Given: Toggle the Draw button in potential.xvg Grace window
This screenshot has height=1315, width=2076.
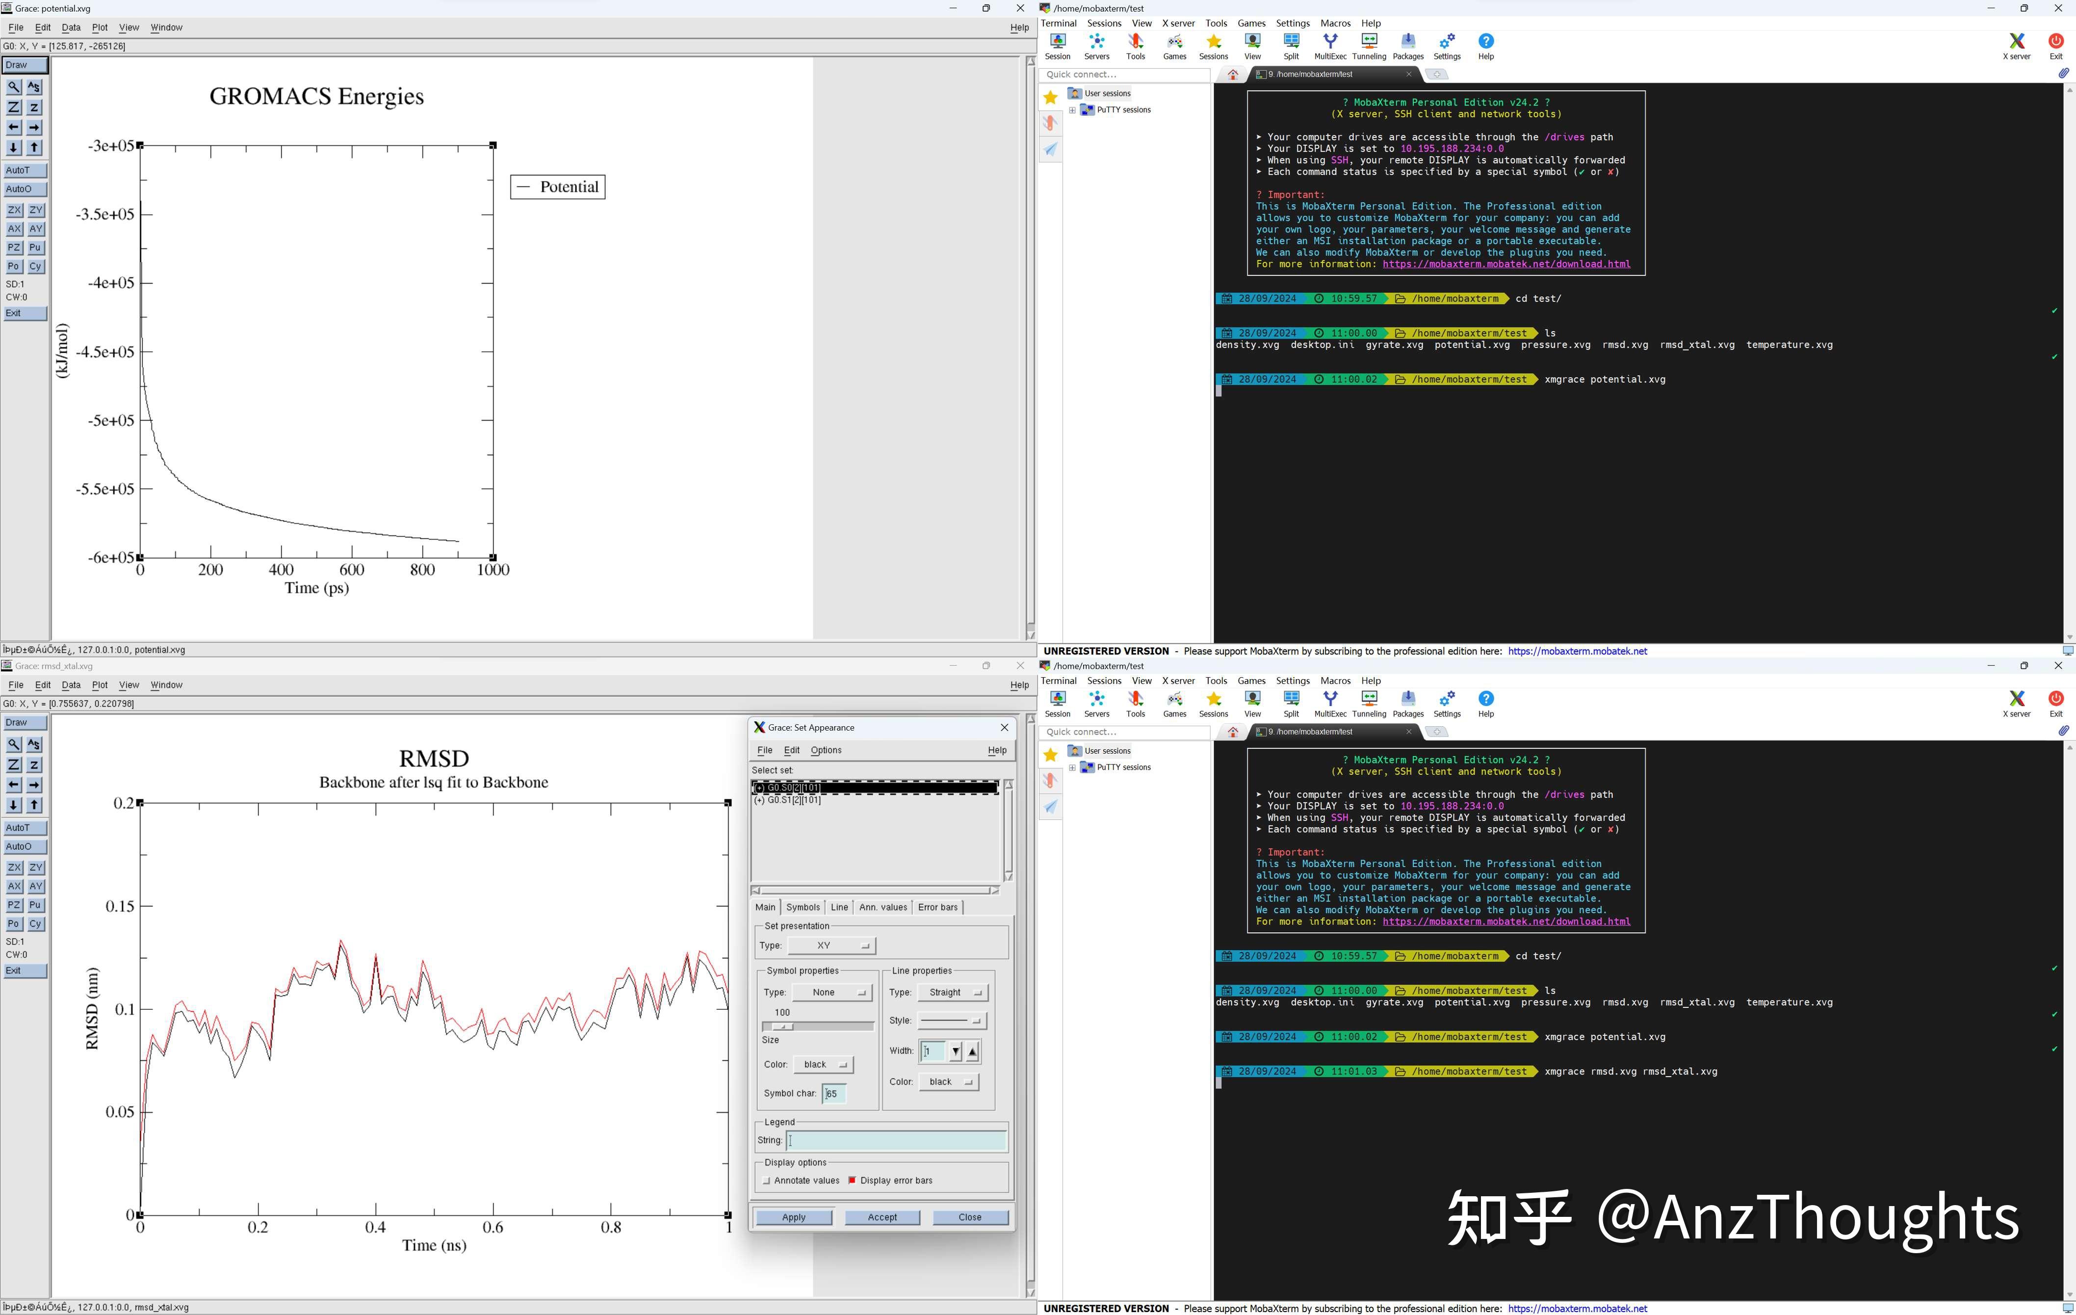Looking at the screenshot, I should [25, 66].
